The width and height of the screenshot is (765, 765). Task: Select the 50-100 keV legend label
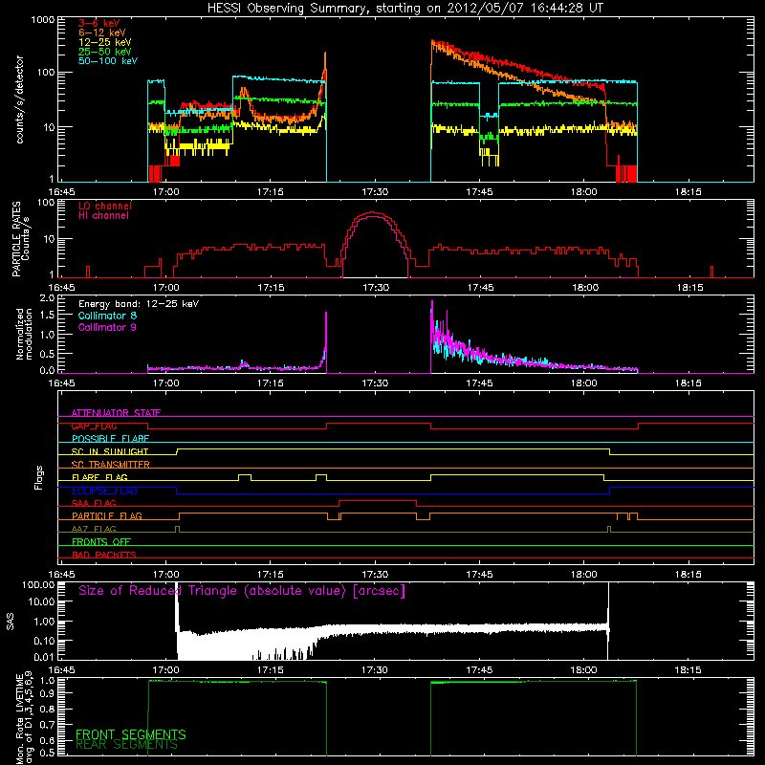click(108, 60)
